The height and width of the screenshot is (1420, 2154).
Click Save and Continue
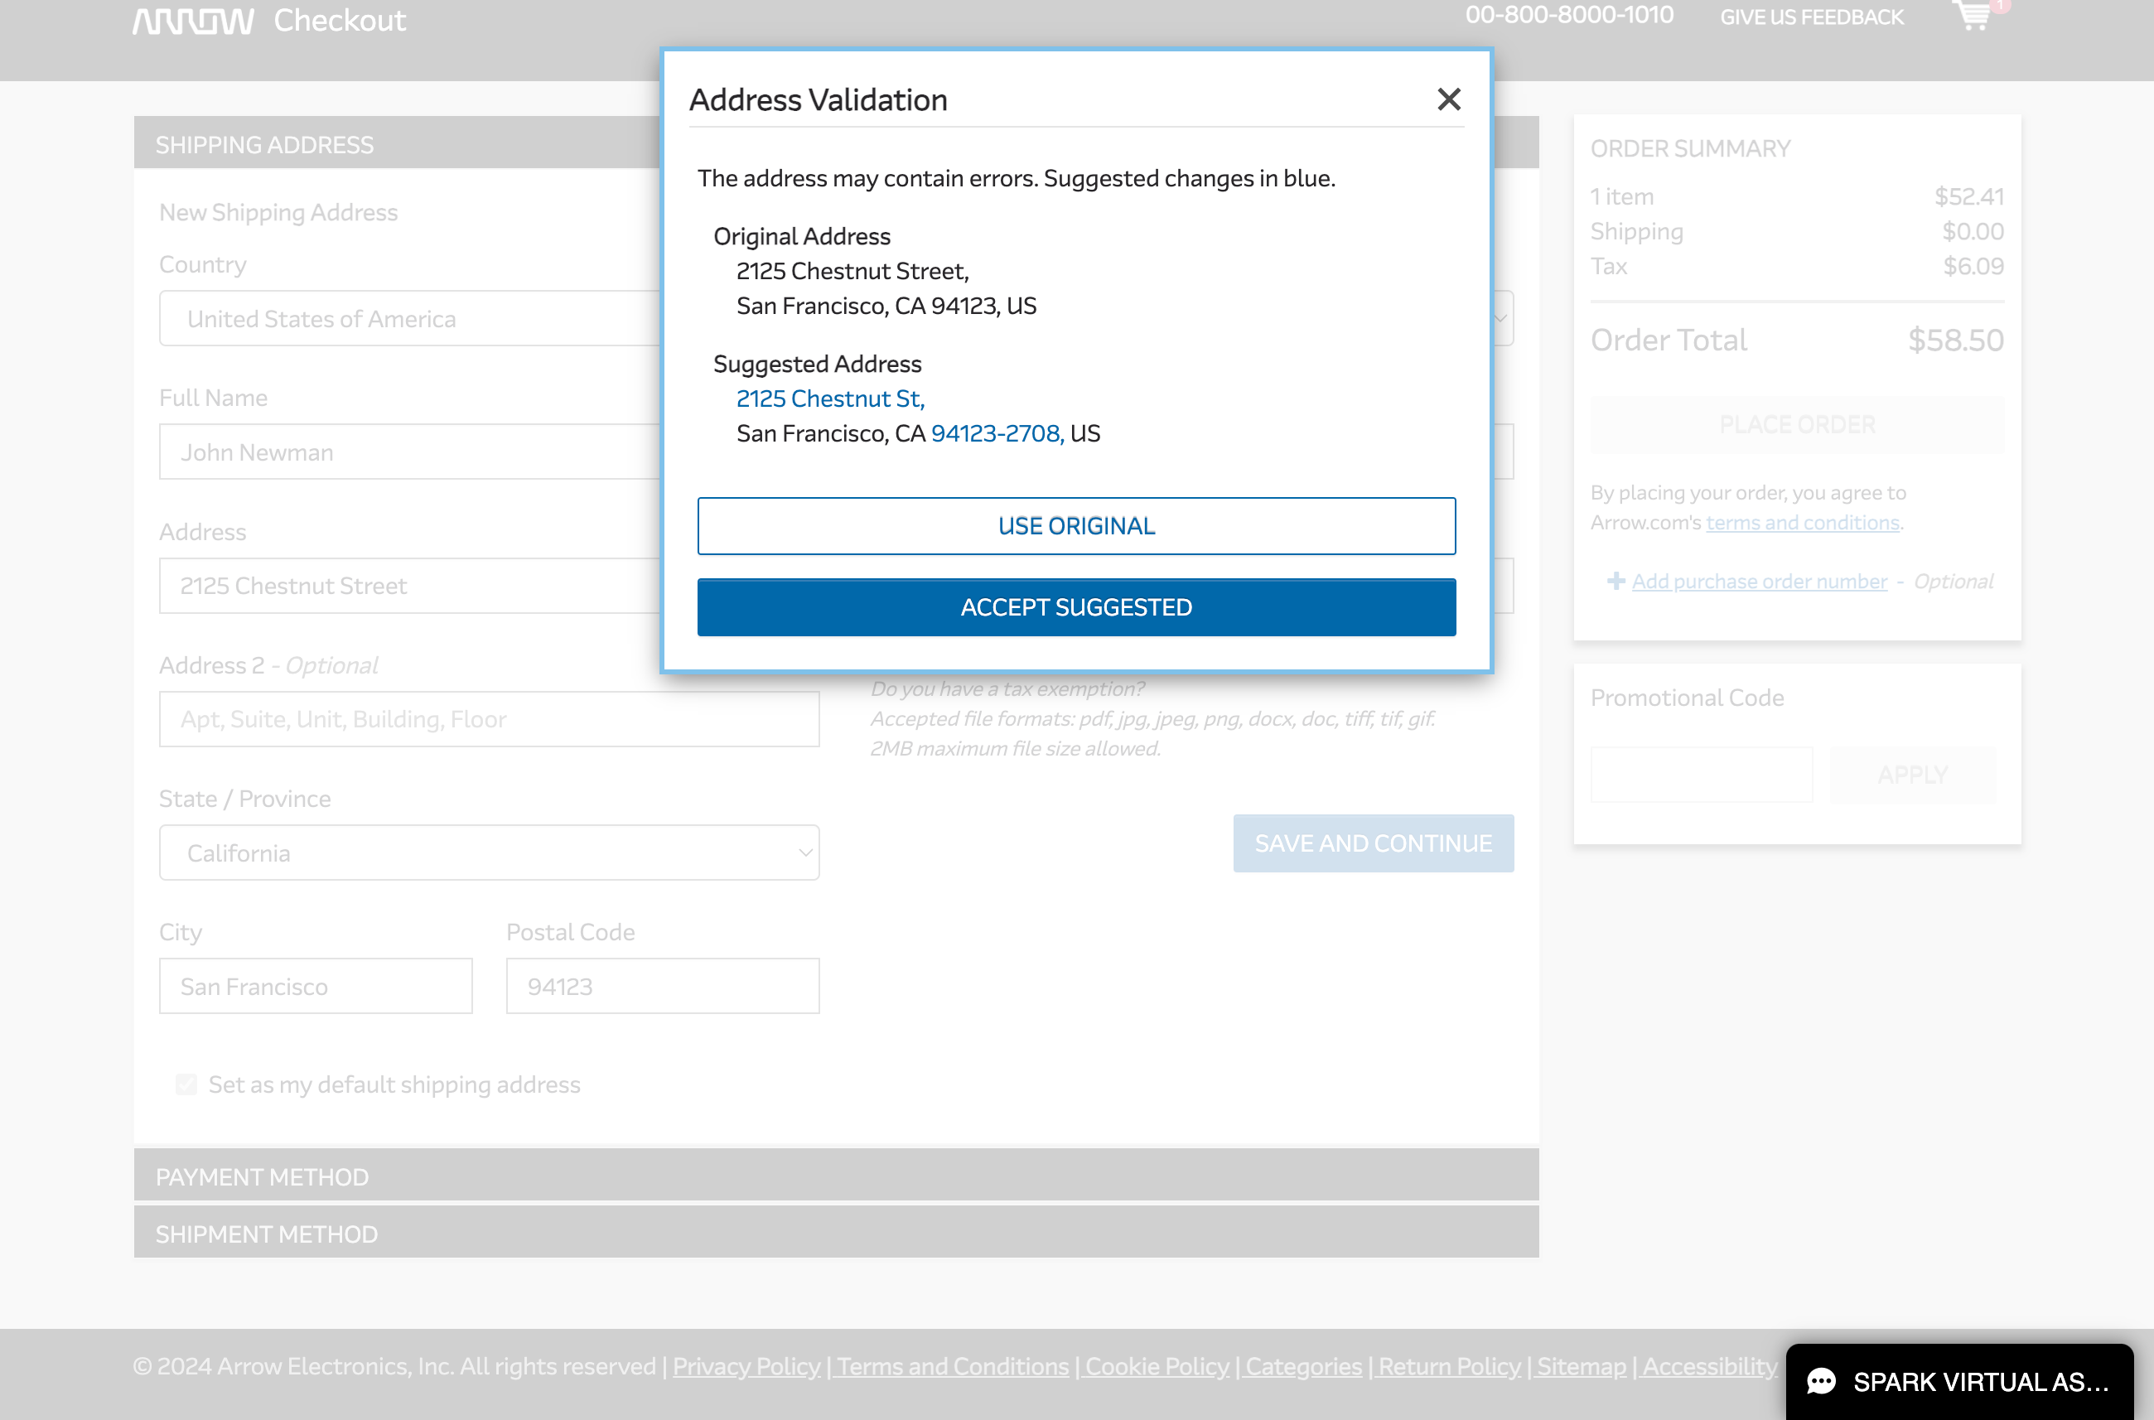coord(1373,843)
